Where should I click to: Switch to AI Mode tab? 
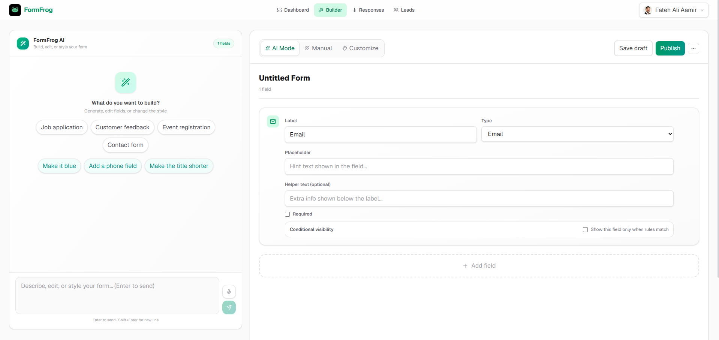click(x=280, y=48)
